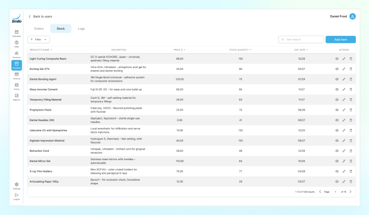Edit Dental Bonding Agent entry
Viewport: 369px width, 215px height.
pos(344,79)
